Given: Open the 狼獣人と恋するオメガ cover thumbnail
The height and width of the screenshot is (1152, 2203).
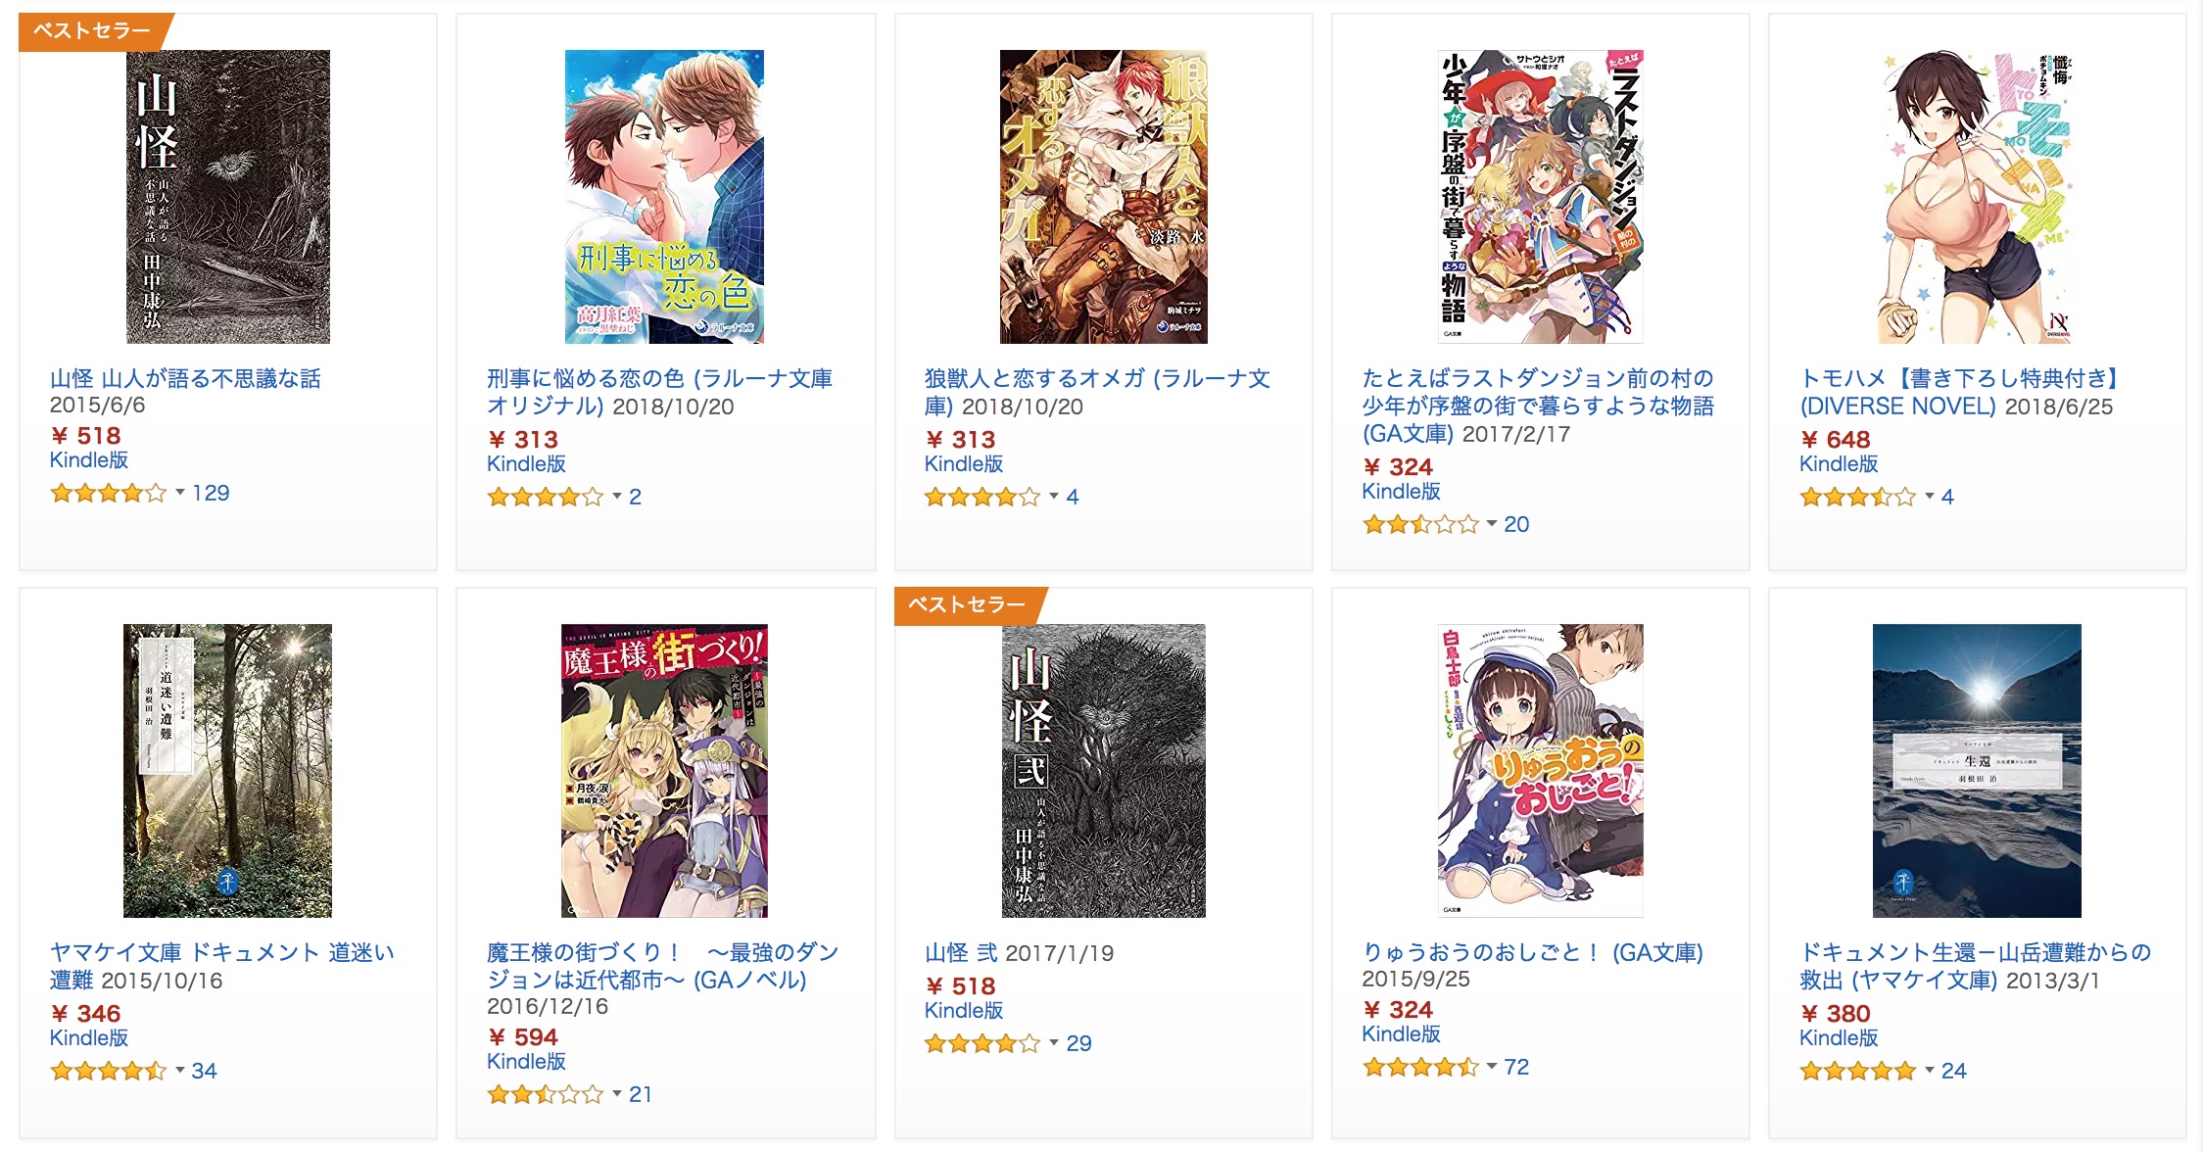Looking at the screenshot, I should point(1103,197).
